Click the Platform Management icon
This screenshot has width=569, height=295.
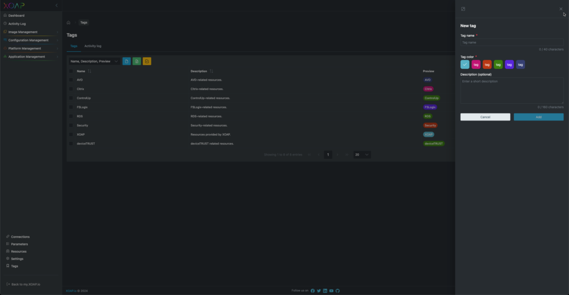click(5, 48)
